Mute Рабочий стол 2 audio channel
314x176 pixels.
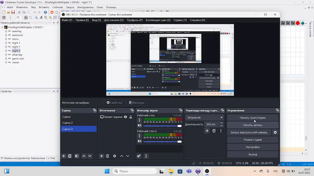click(x=140, y=141)
